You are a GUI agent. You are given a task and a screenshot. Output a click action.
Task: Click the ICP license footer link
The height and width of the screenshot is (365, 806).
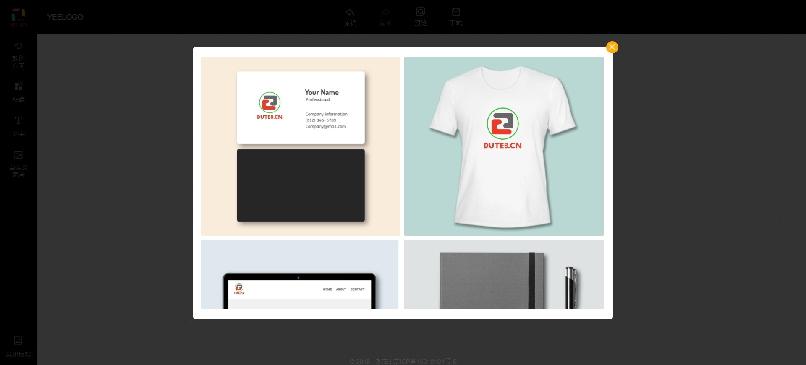click(x=425, y=362)
